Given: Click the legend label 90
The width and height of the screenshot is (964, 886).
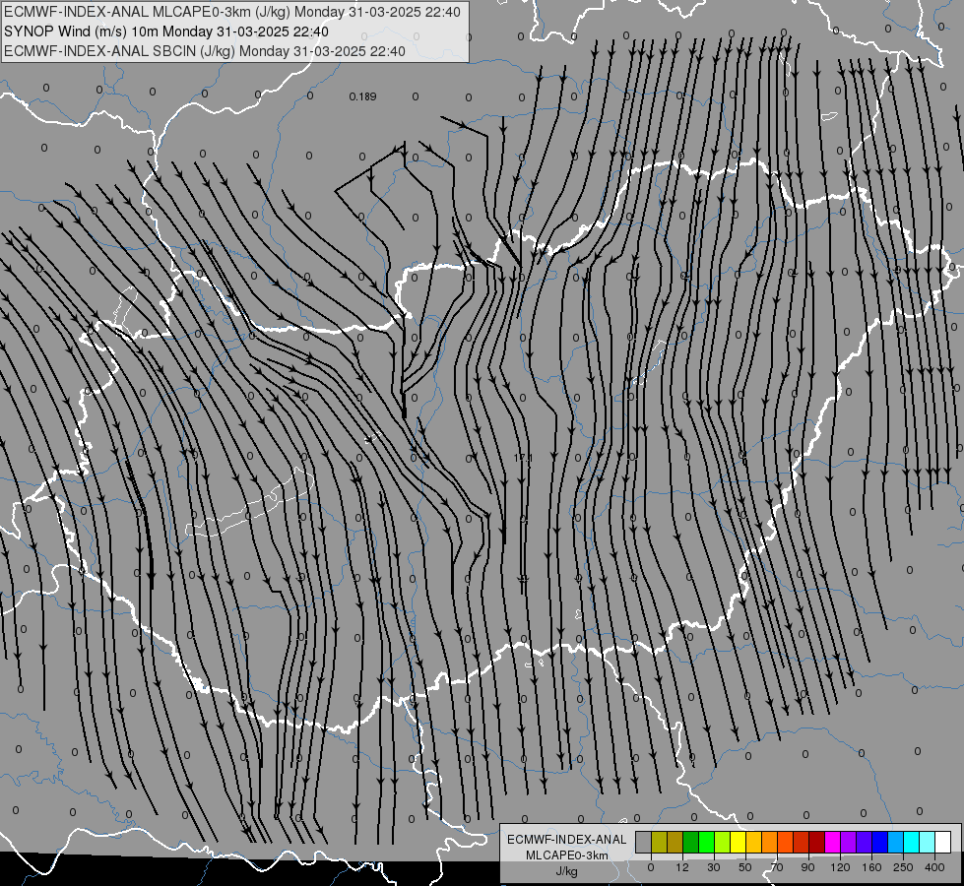Looking at the screenshot, I should coord(807,867).
